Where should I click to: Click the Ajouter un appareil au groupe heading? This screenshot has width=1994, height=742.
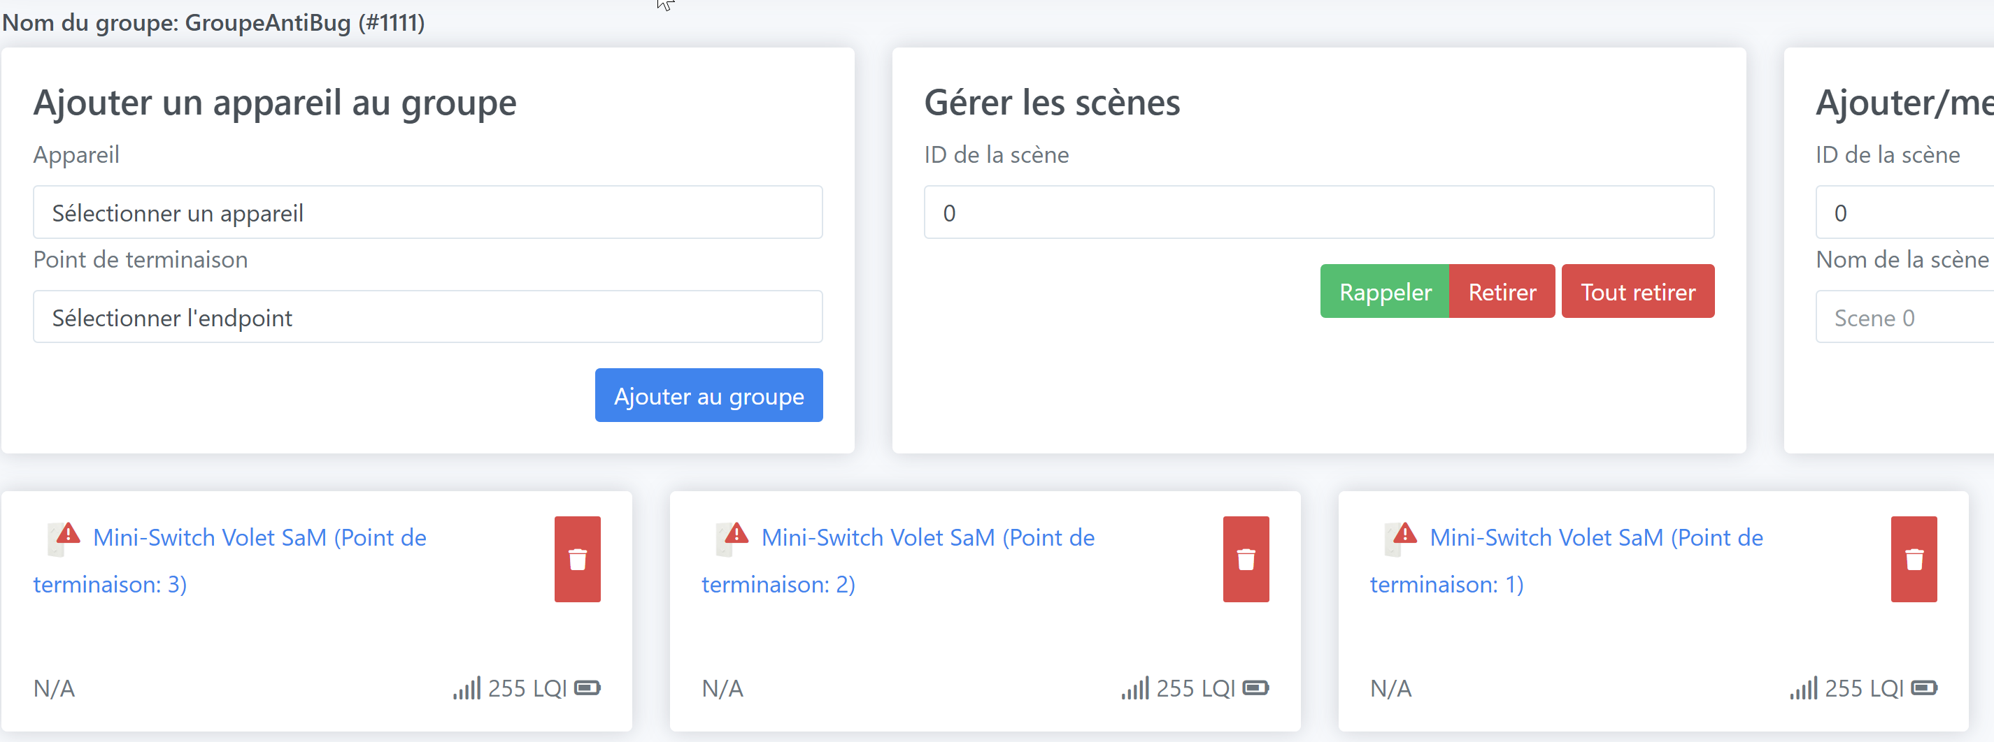click(x=275, y=103)
